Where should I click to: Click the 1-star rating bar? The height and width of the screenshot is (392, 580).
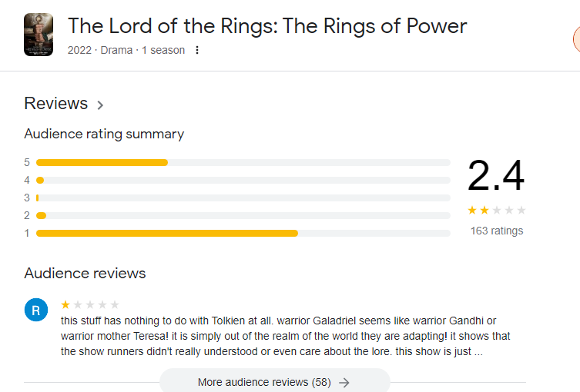[x=243, y=233]
